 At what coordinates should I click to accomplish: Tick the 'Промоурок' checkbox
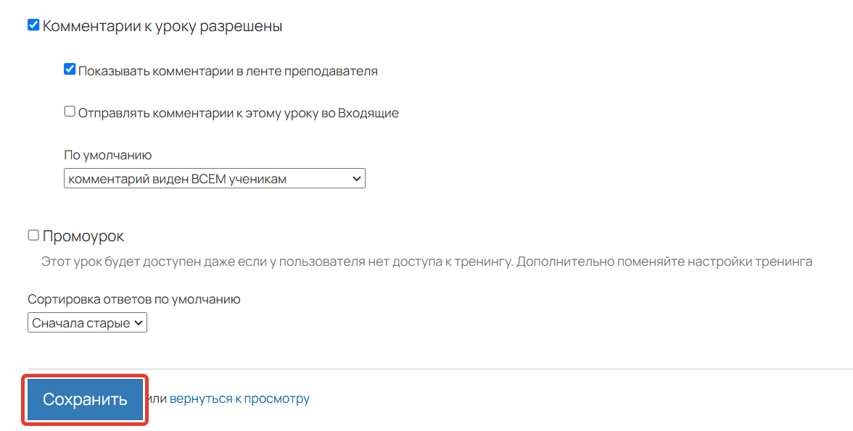[33, 235]
